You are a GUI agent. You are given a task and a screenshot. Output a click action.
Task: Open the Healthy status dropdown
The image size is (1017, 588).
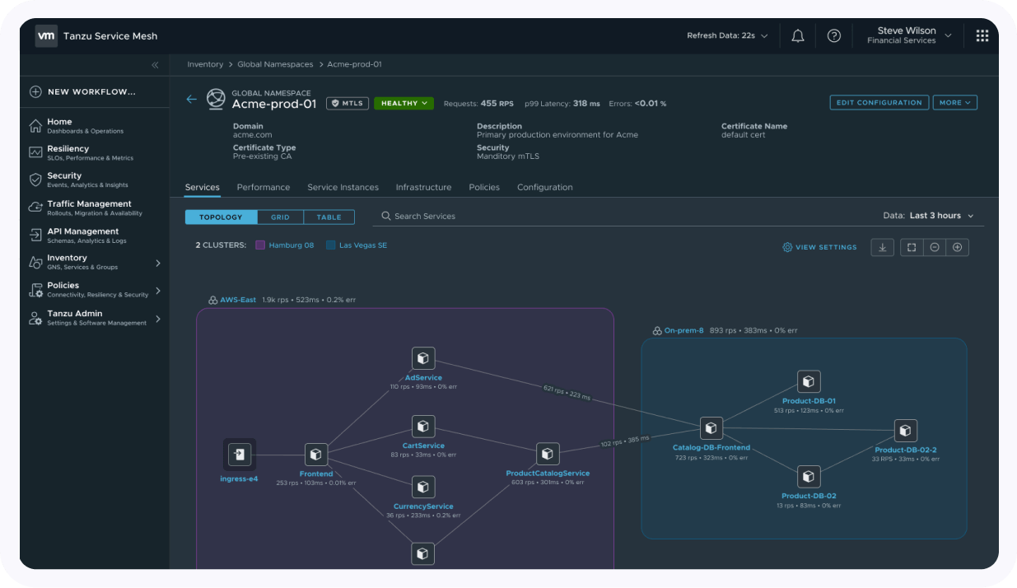404,104
